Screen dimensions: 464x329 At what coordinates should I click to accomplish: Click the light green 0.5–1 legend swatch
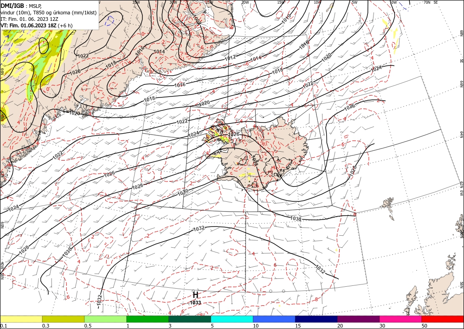click(x=105, y=319)
